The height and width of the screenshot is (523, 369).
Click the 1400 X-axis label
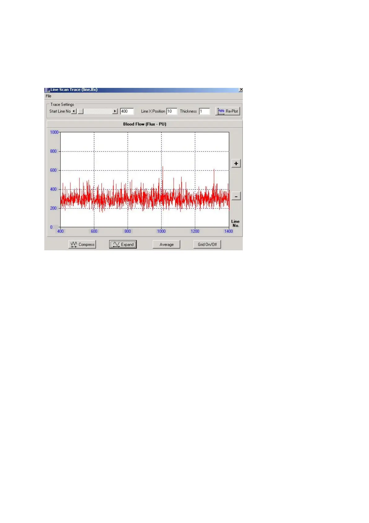[229, 231]
